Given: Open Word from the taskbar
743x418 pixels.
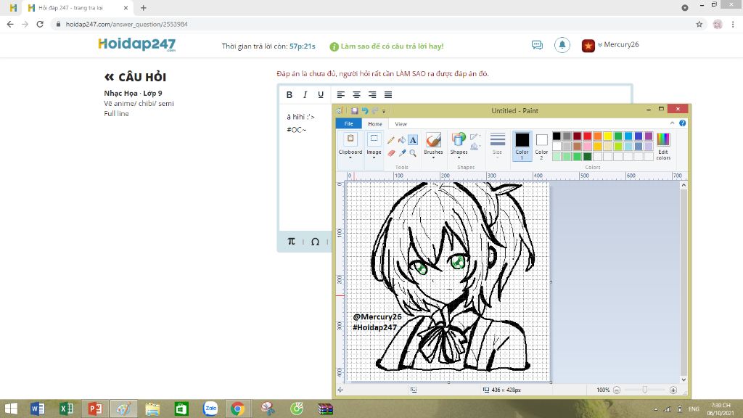Looking at the screenshot, I should tap(37, 409).
